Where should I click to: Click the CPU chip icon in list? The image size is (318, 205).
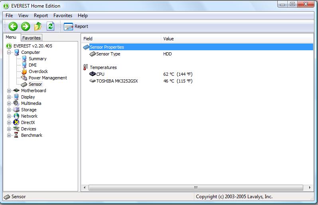93,74
